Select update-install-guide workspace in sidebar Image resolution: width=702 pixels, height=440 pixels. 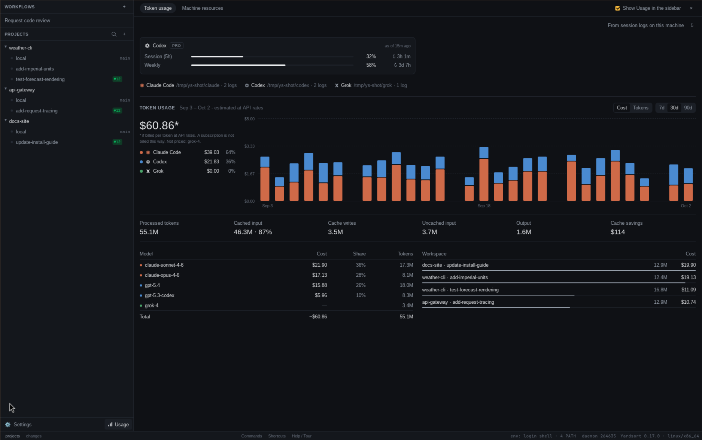(67, 142)
